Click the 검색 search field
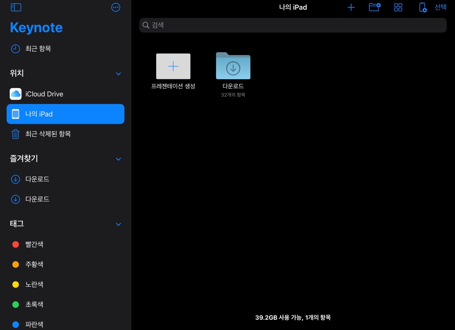The height and width of the screenshot is (330, 455). coord(293,25)
